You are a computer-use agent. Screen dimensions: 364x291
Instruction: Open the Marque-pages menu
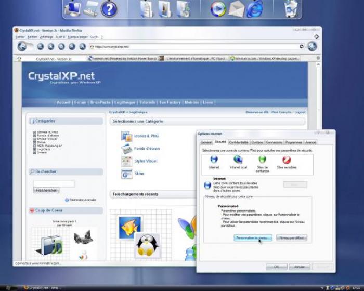[x=78, y=37]
